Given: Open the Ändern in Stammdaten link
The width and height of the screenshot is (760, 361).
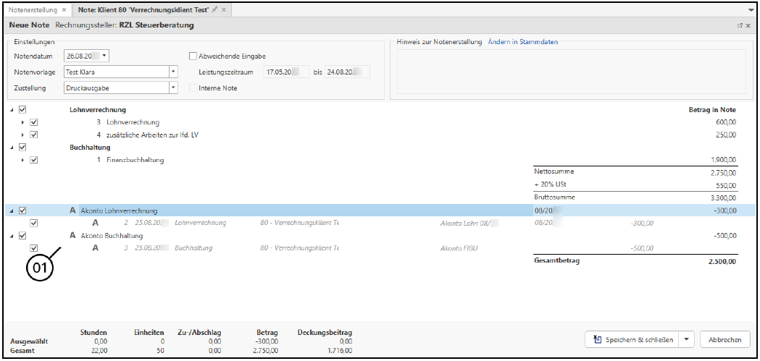Looking at the screenshot, I should pos(522,42).
